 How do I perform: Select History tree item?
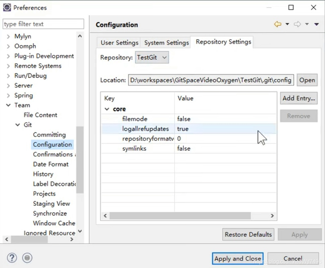[x=43, y=174]
